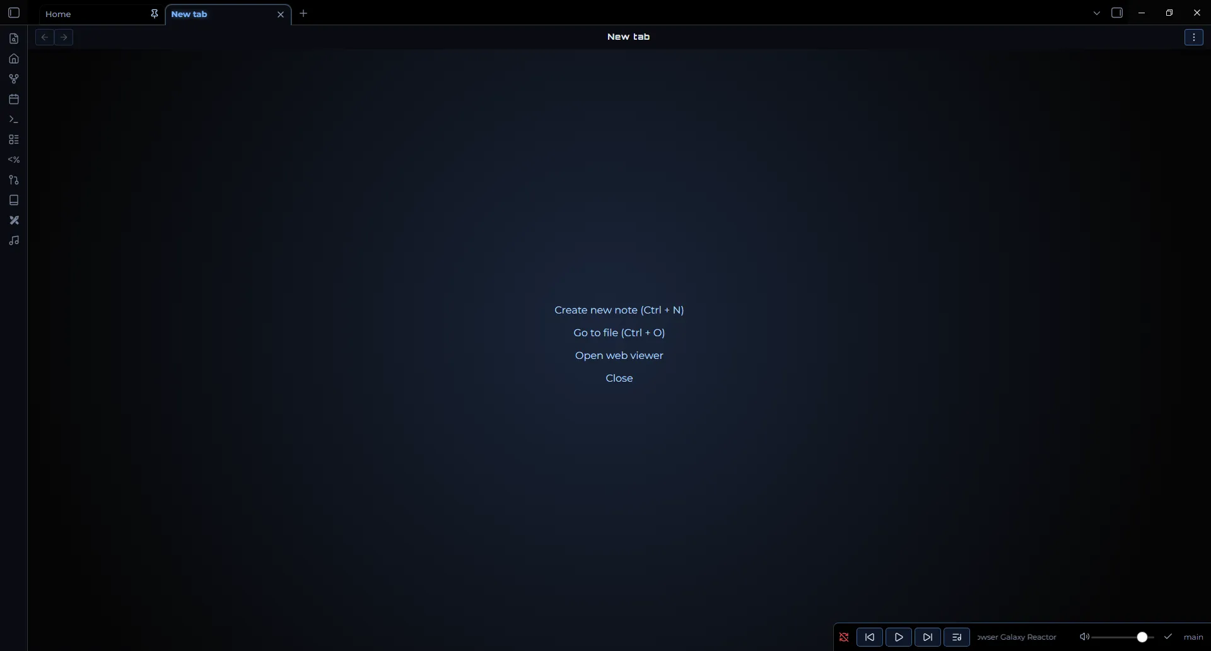Click the main branch status item
The width and height of the screenshot is (1211, 651).
tap(1193, 637)
